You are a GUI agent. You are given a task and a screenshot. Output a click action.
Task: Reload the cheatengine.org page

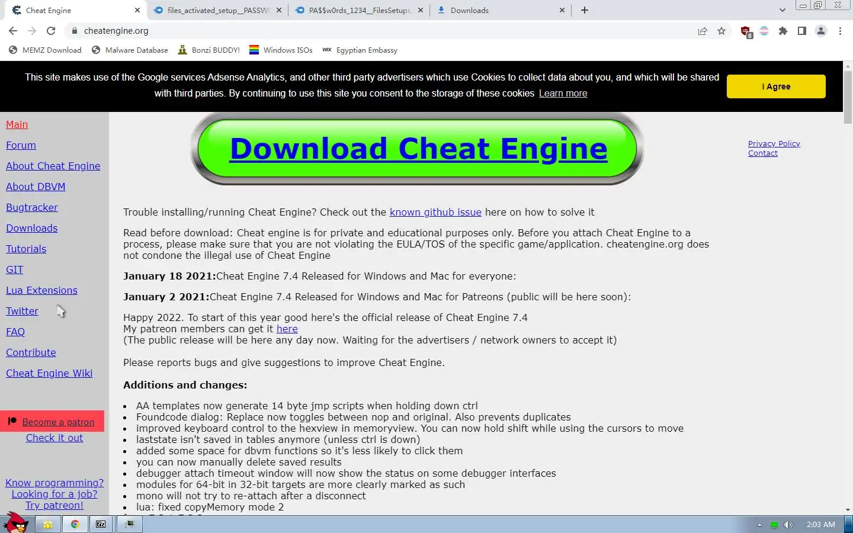click(x=51, y=31)
